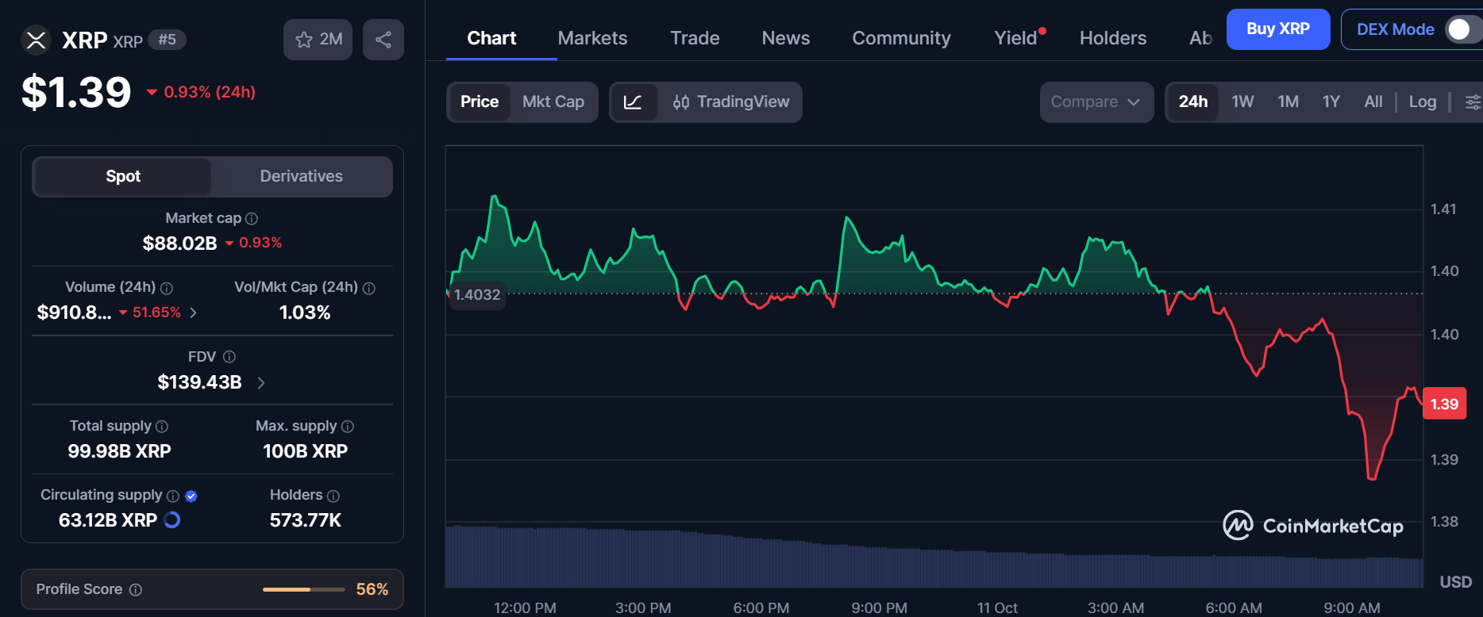Click the #5 rank badge
The image size is (1483, 617).
167,40
